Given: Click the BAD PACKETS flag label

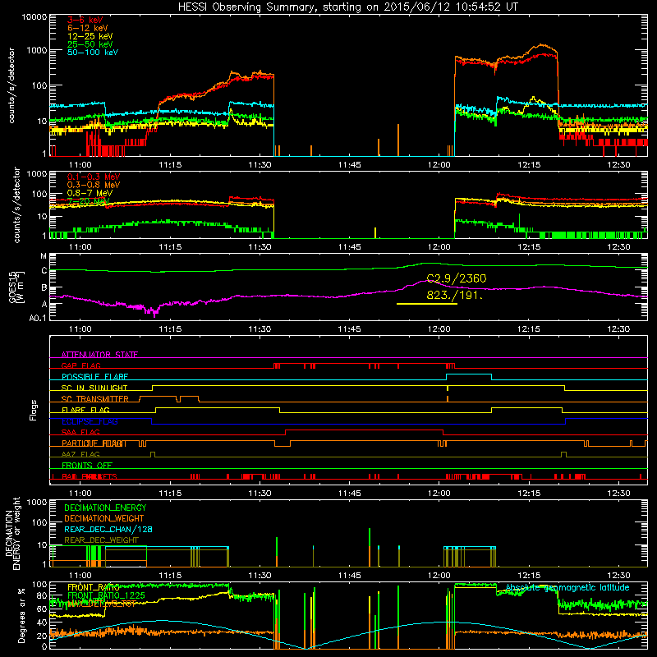Looking at the screenshot, I should [x=90, y=476].
